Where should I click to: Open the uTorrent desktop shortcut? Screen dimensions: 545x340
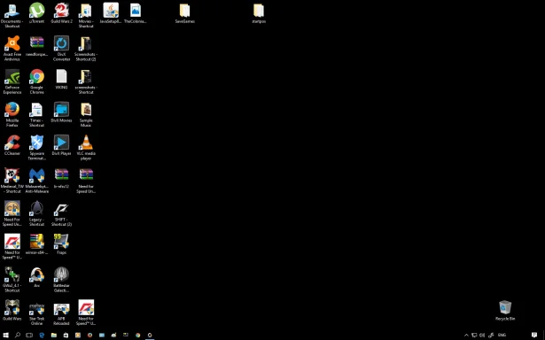(x=37, y=13)
